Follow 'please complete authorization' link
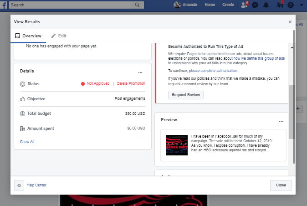 tap(213, 71)
